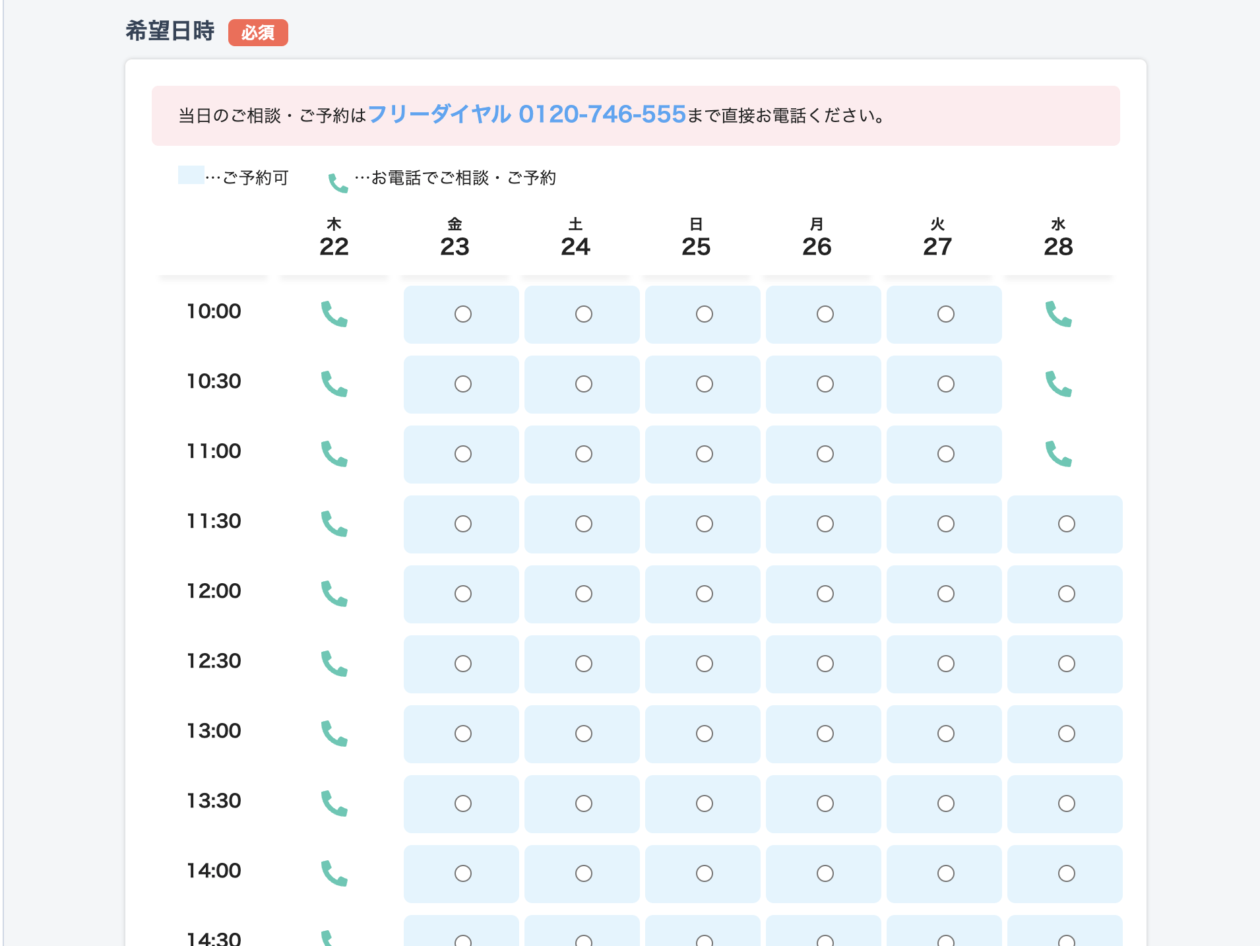The height and width of the screenshot is (946, 1260).
Task: Click the phone icon for Thursday 22 at 10:00
Action: (x=334, y=315)
